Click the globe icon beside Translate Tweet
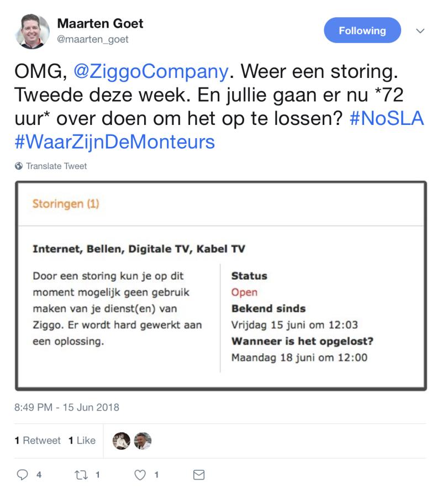 point(19,166)
